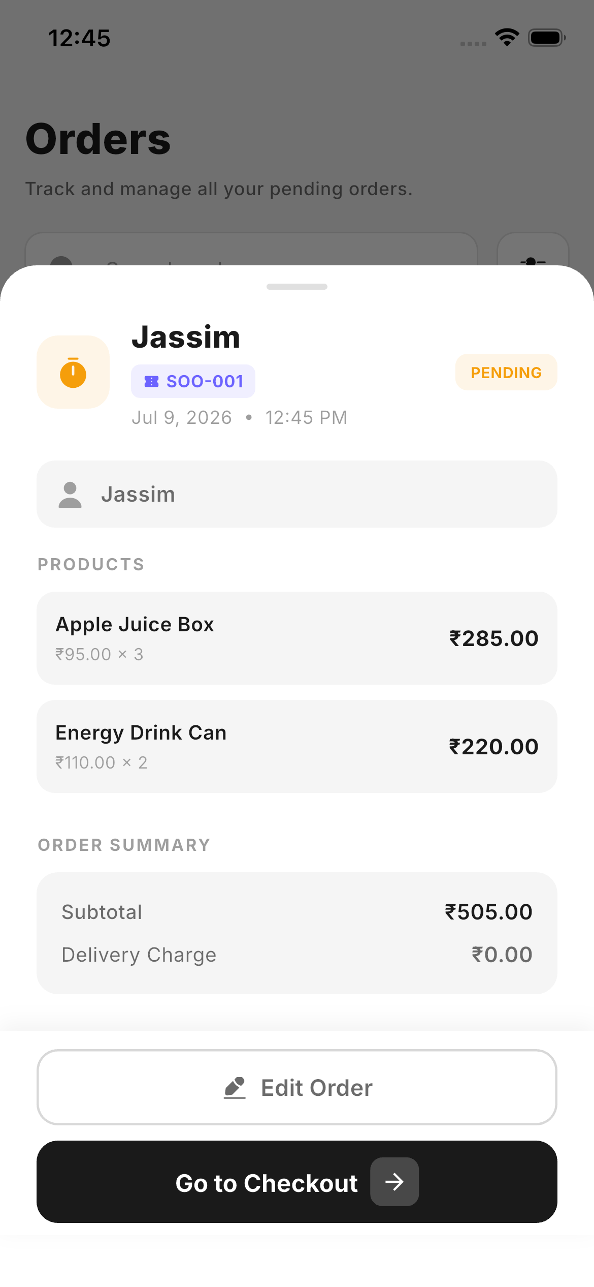Open the Apple Juice Box product row

coord(297,638)
